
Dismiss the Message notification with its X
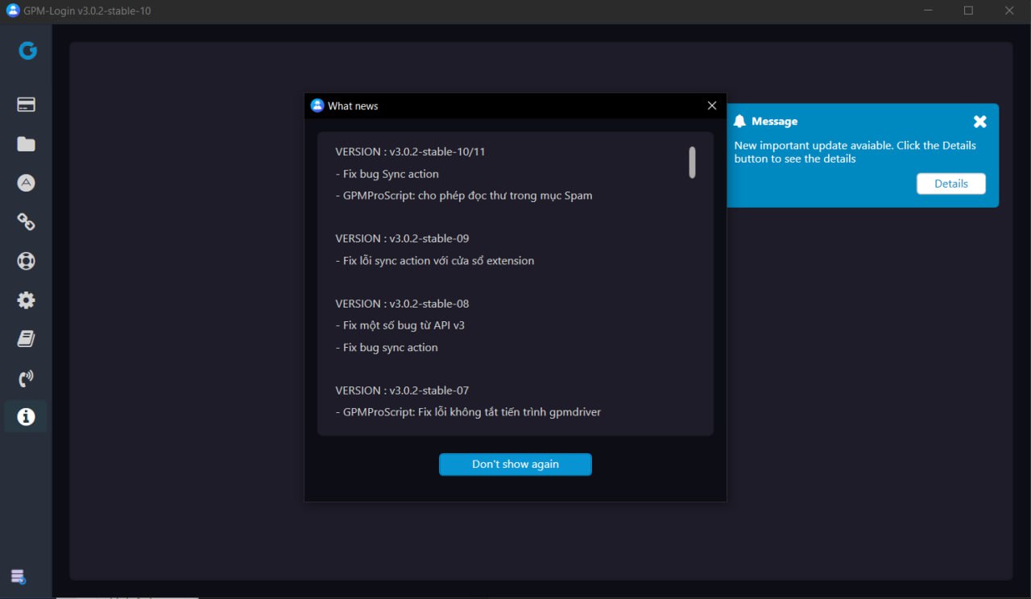pos(979,122)
